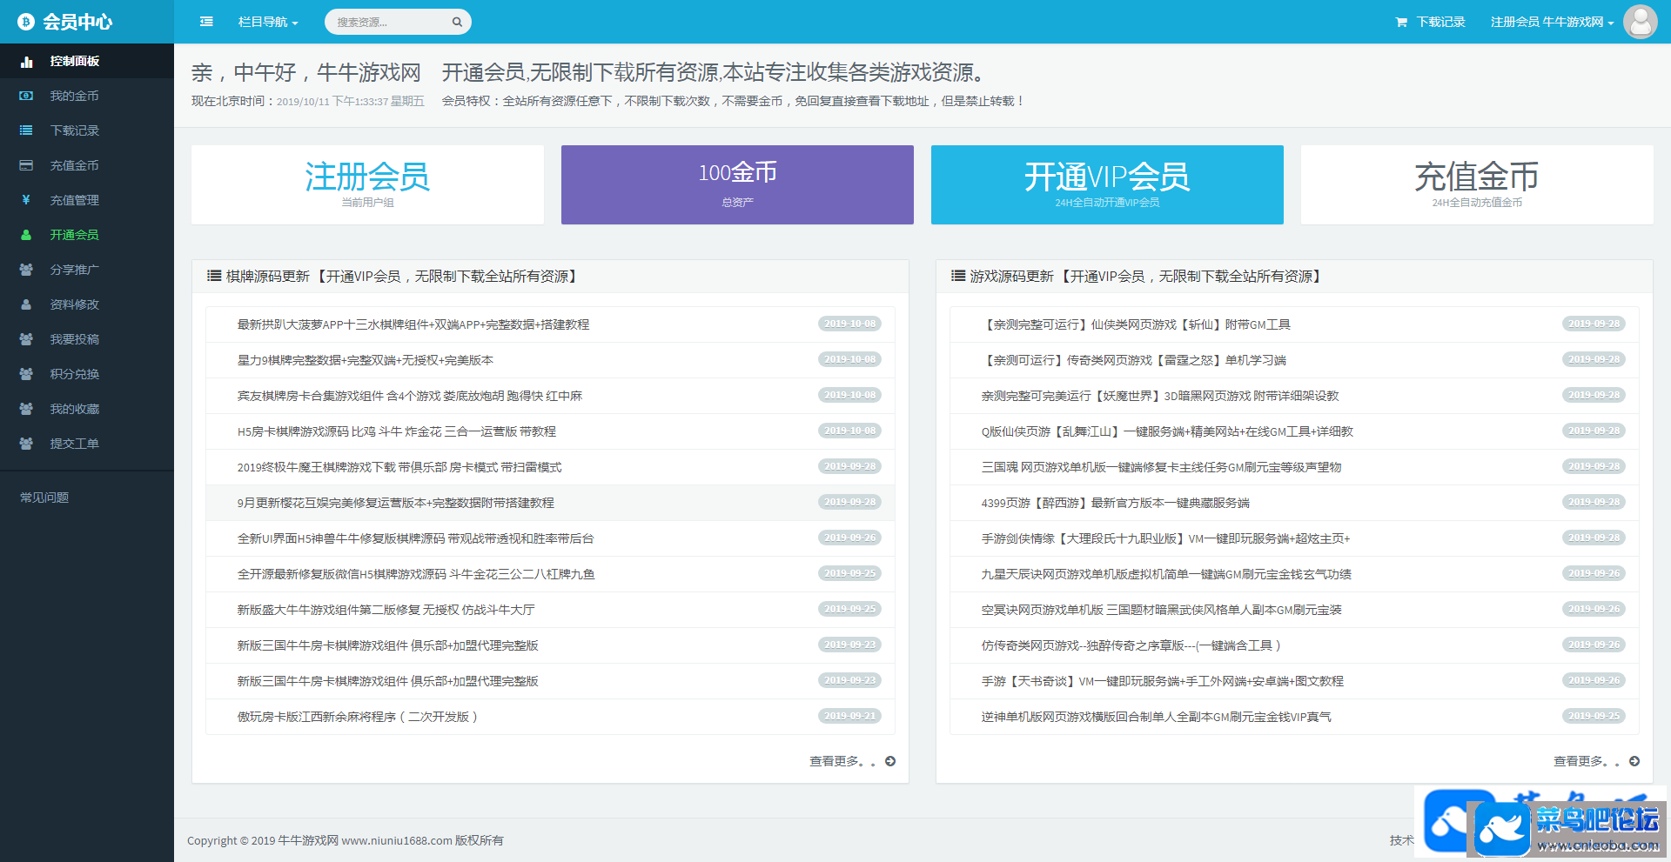Click the 提交工单 group icon
Viewport: 1671px width, 862px height.
[26, 444]
